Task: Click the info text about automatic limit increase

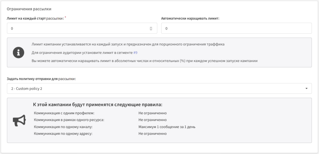Action: 144,61
